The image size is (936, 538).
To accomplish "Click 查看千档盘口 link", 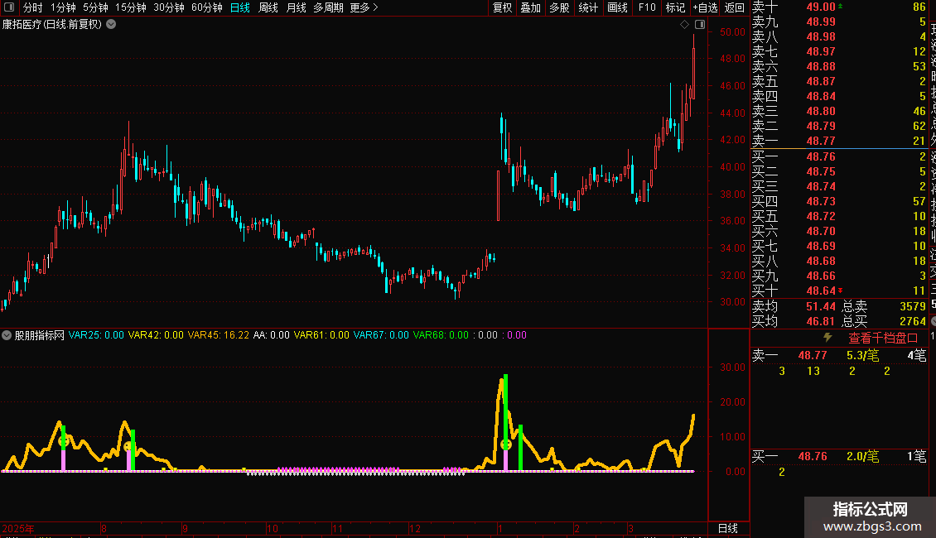I will coord(883,339).
